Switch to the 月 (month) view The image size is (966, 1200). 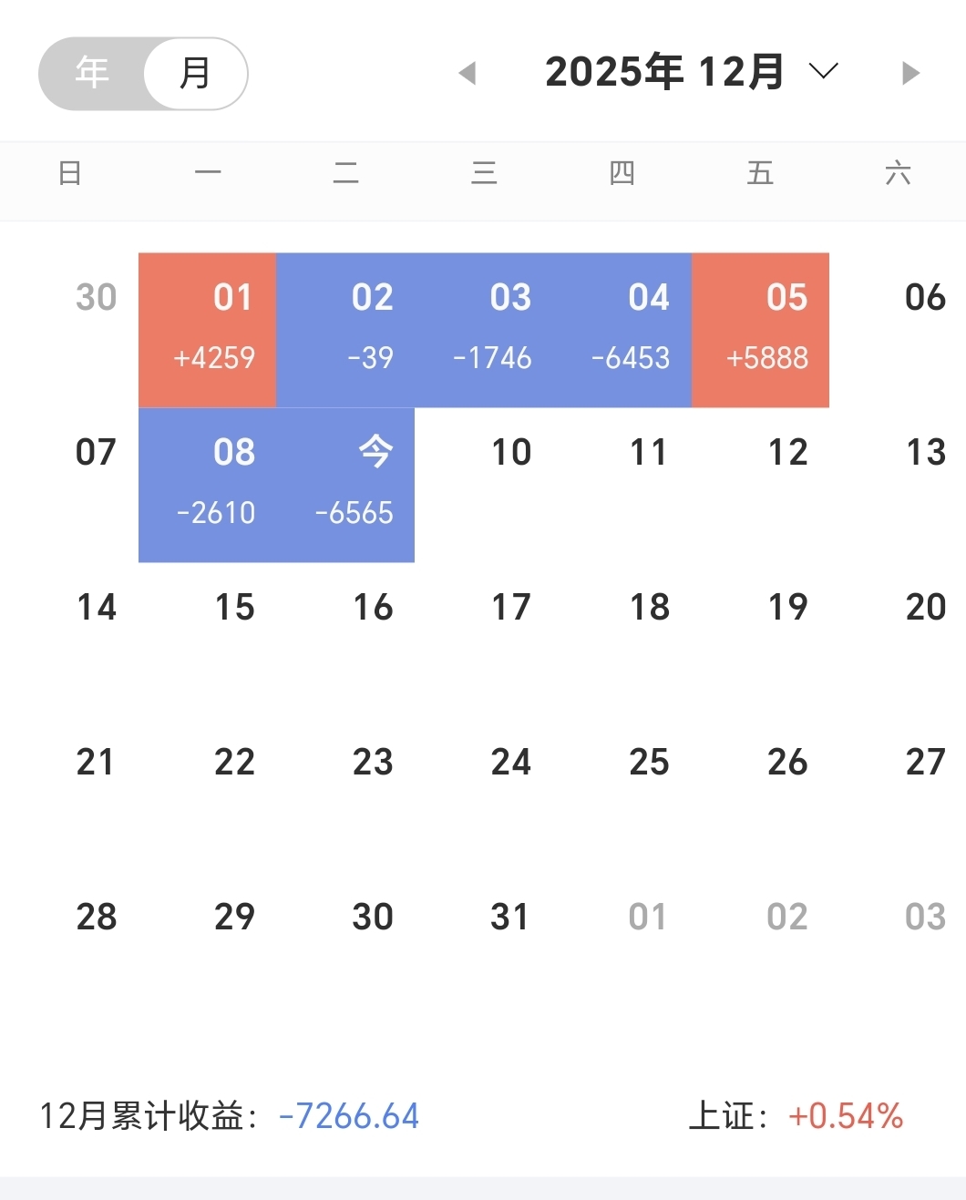(195, 73)
